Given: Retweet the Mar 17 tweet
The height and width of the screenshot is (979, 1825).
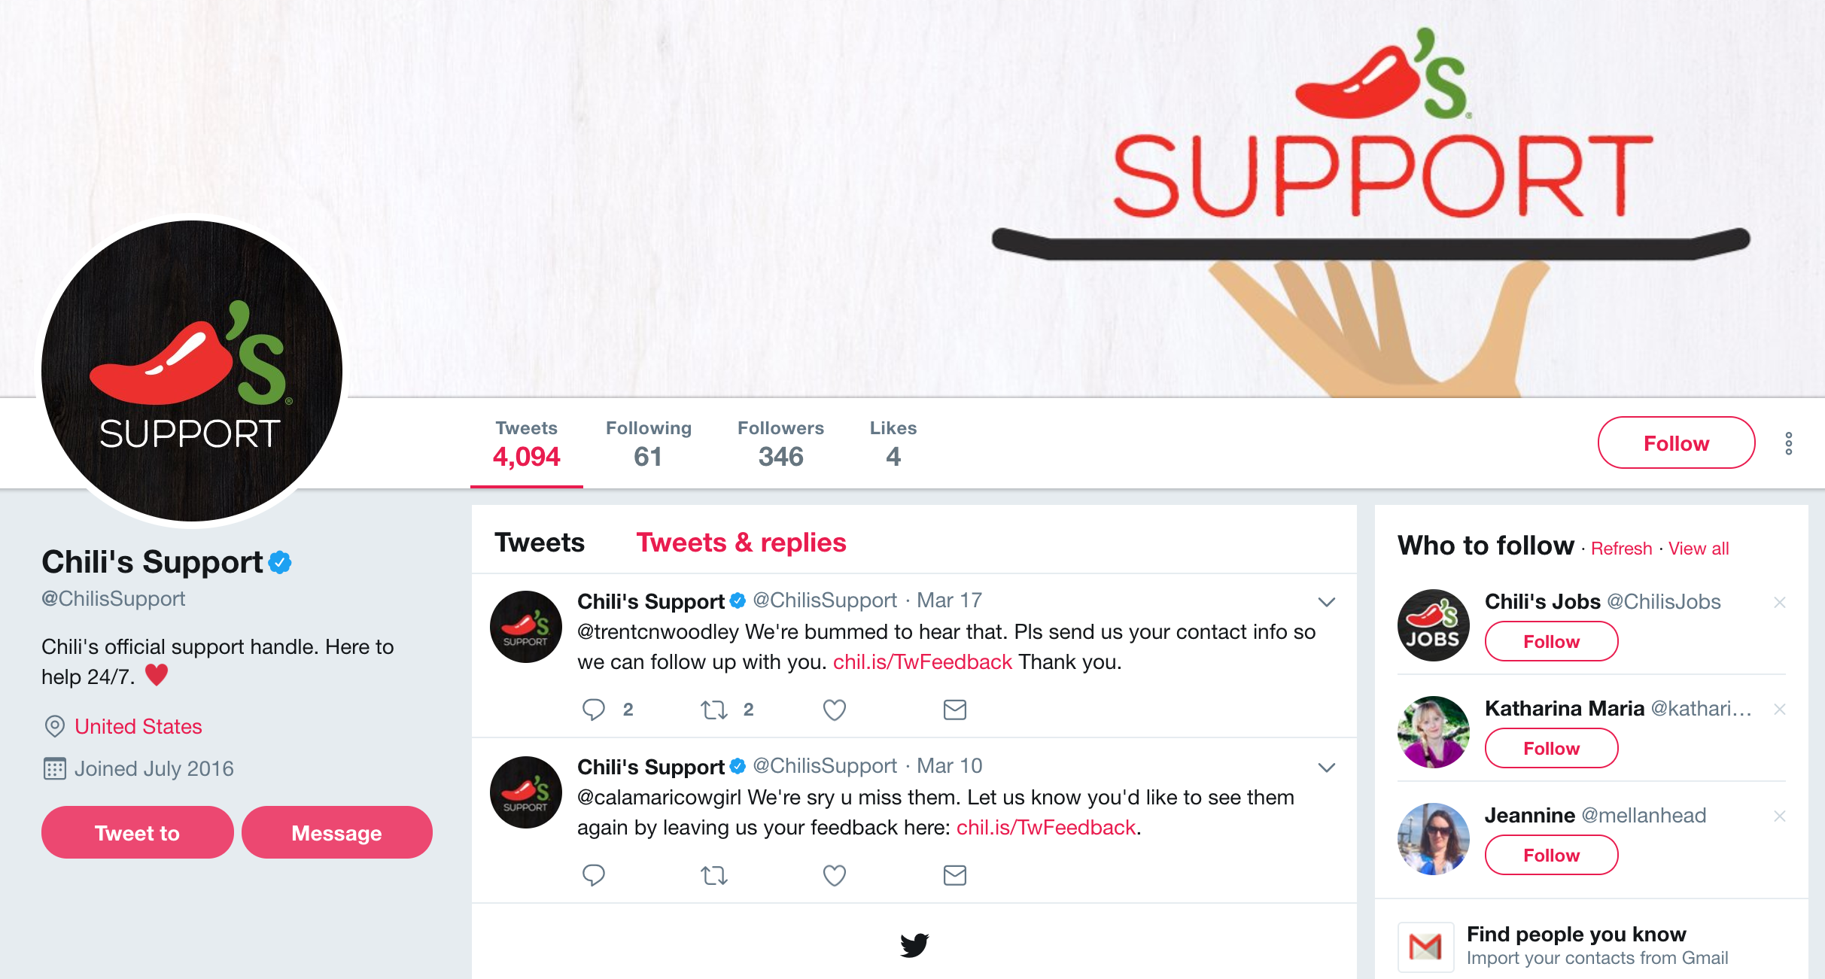Looking at the screenshot, I should [714, 710].
